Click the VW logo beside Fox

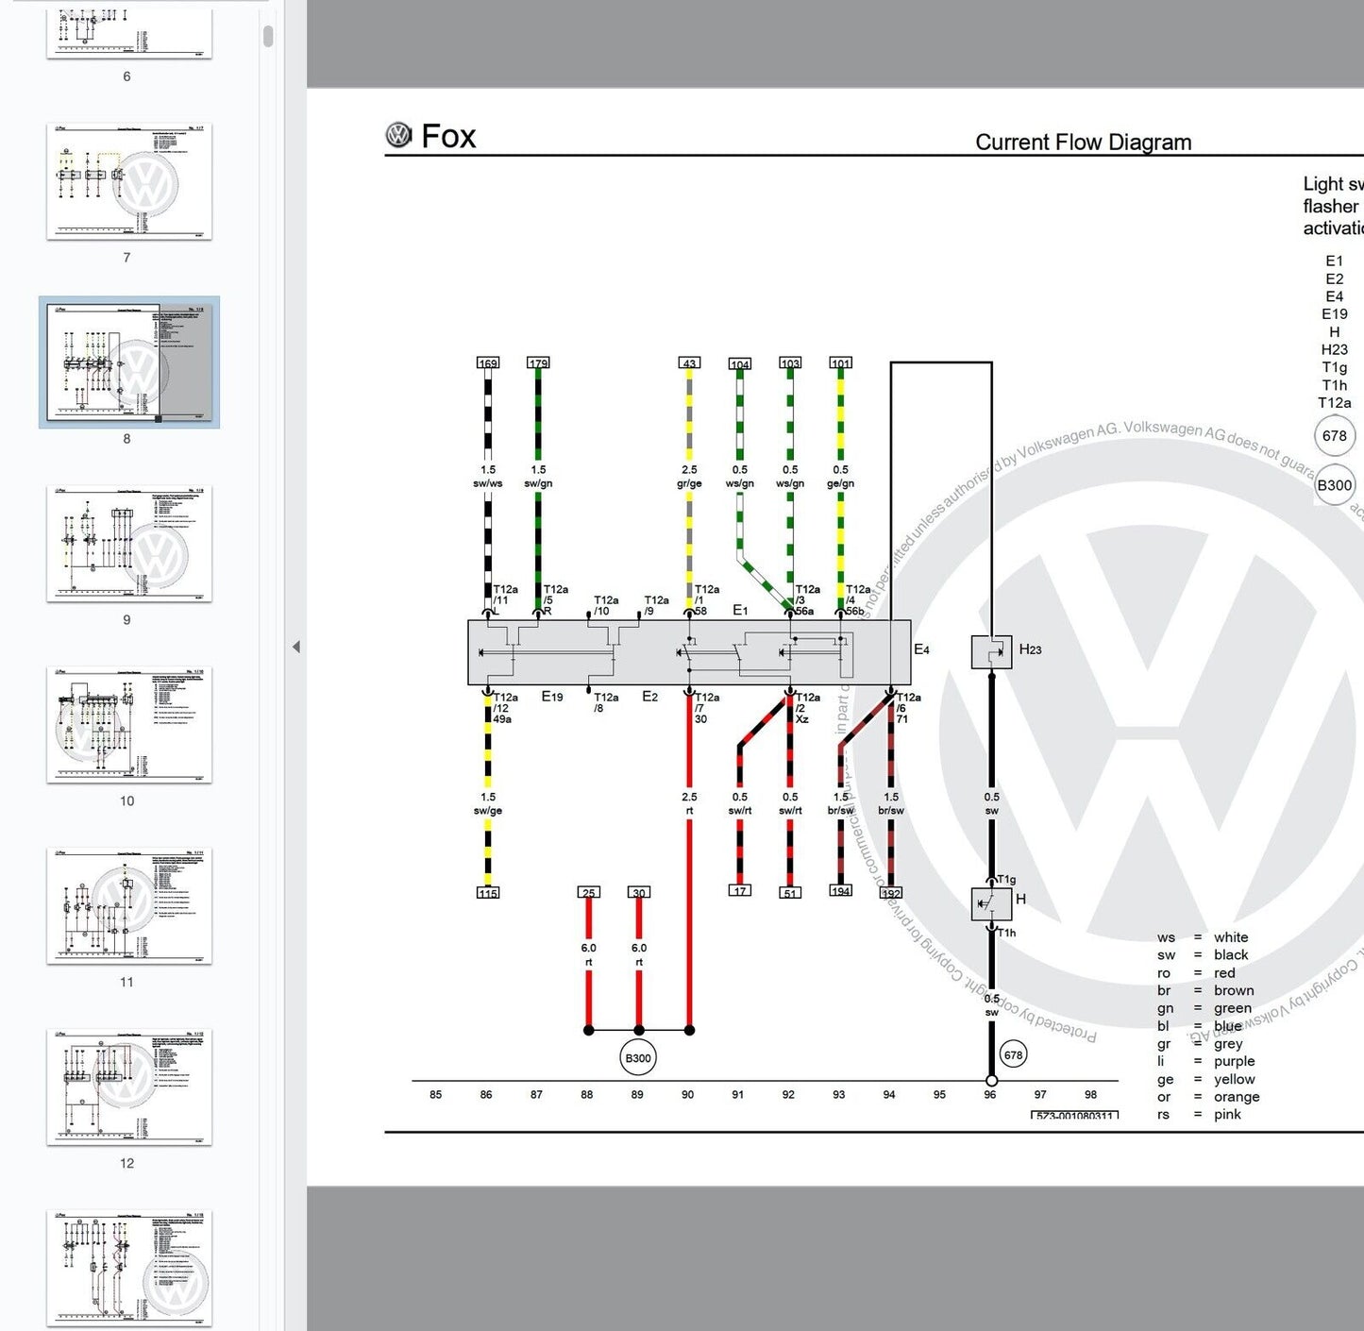click(399, 136)
